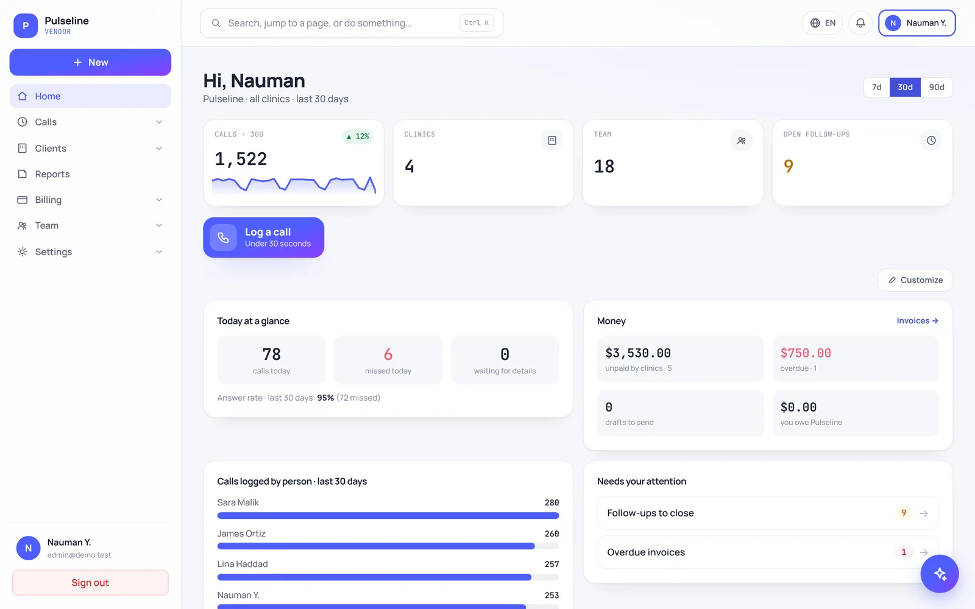
Task: Open Reports in sidebar
Action: [x=90, y=174]
